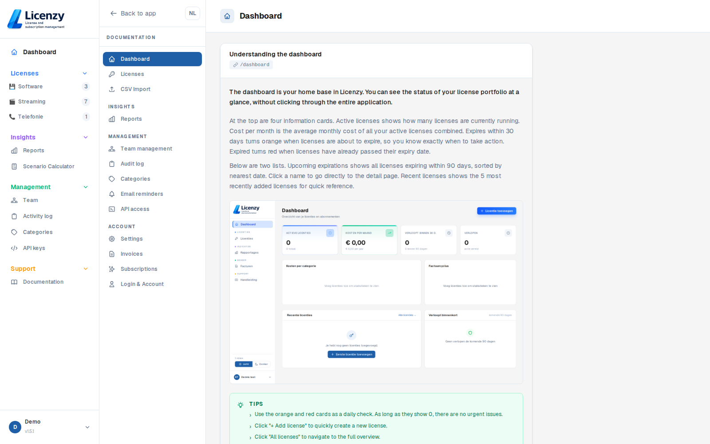Click the Categories tag icon in main sidebar

pyautogui.click(x=14, y=232)
